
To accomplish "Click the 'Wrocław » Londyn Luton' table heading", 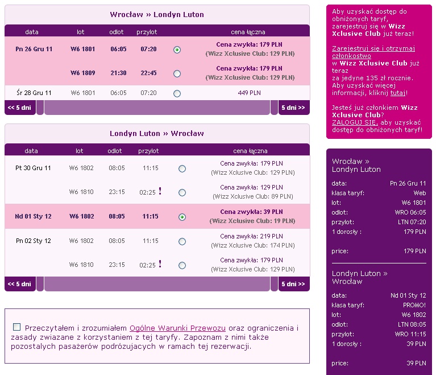I will tap(157, 14).
